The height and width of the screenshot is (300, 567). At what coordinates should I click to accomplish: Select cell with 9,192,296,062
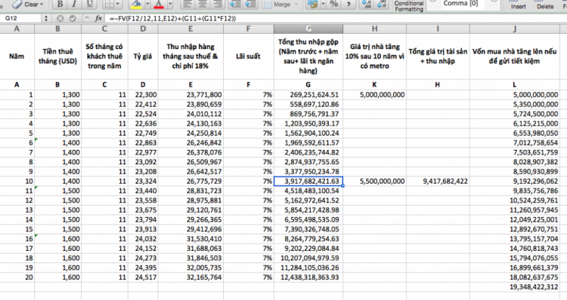tap(515, 182)
